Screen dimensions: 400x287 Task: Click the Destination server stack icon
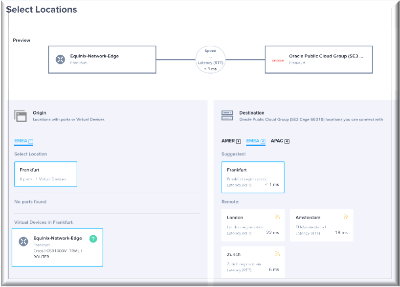tap(227, 115)
